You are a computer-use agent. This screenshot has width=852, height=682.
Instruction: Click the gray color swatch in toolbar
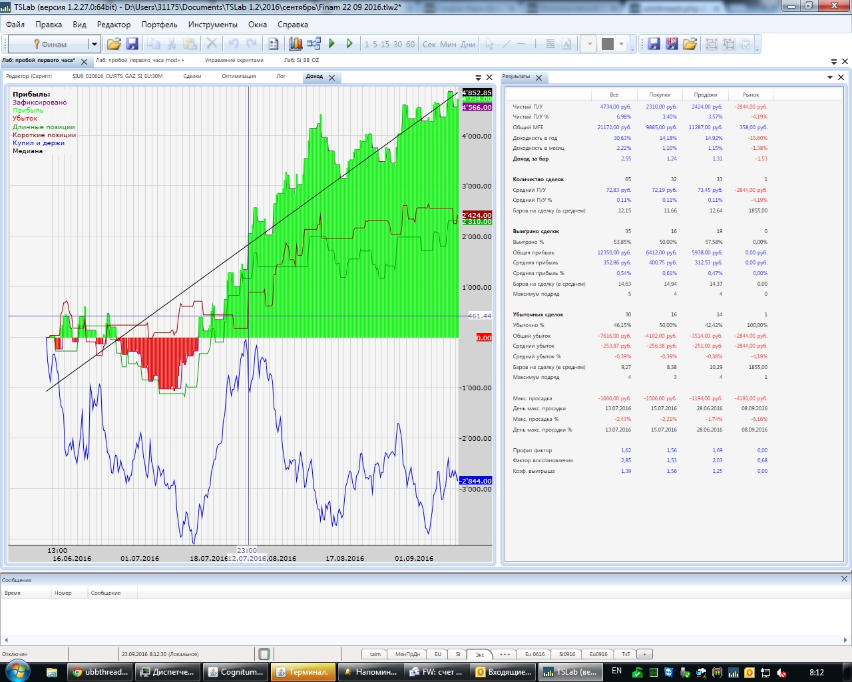[607, 44]
